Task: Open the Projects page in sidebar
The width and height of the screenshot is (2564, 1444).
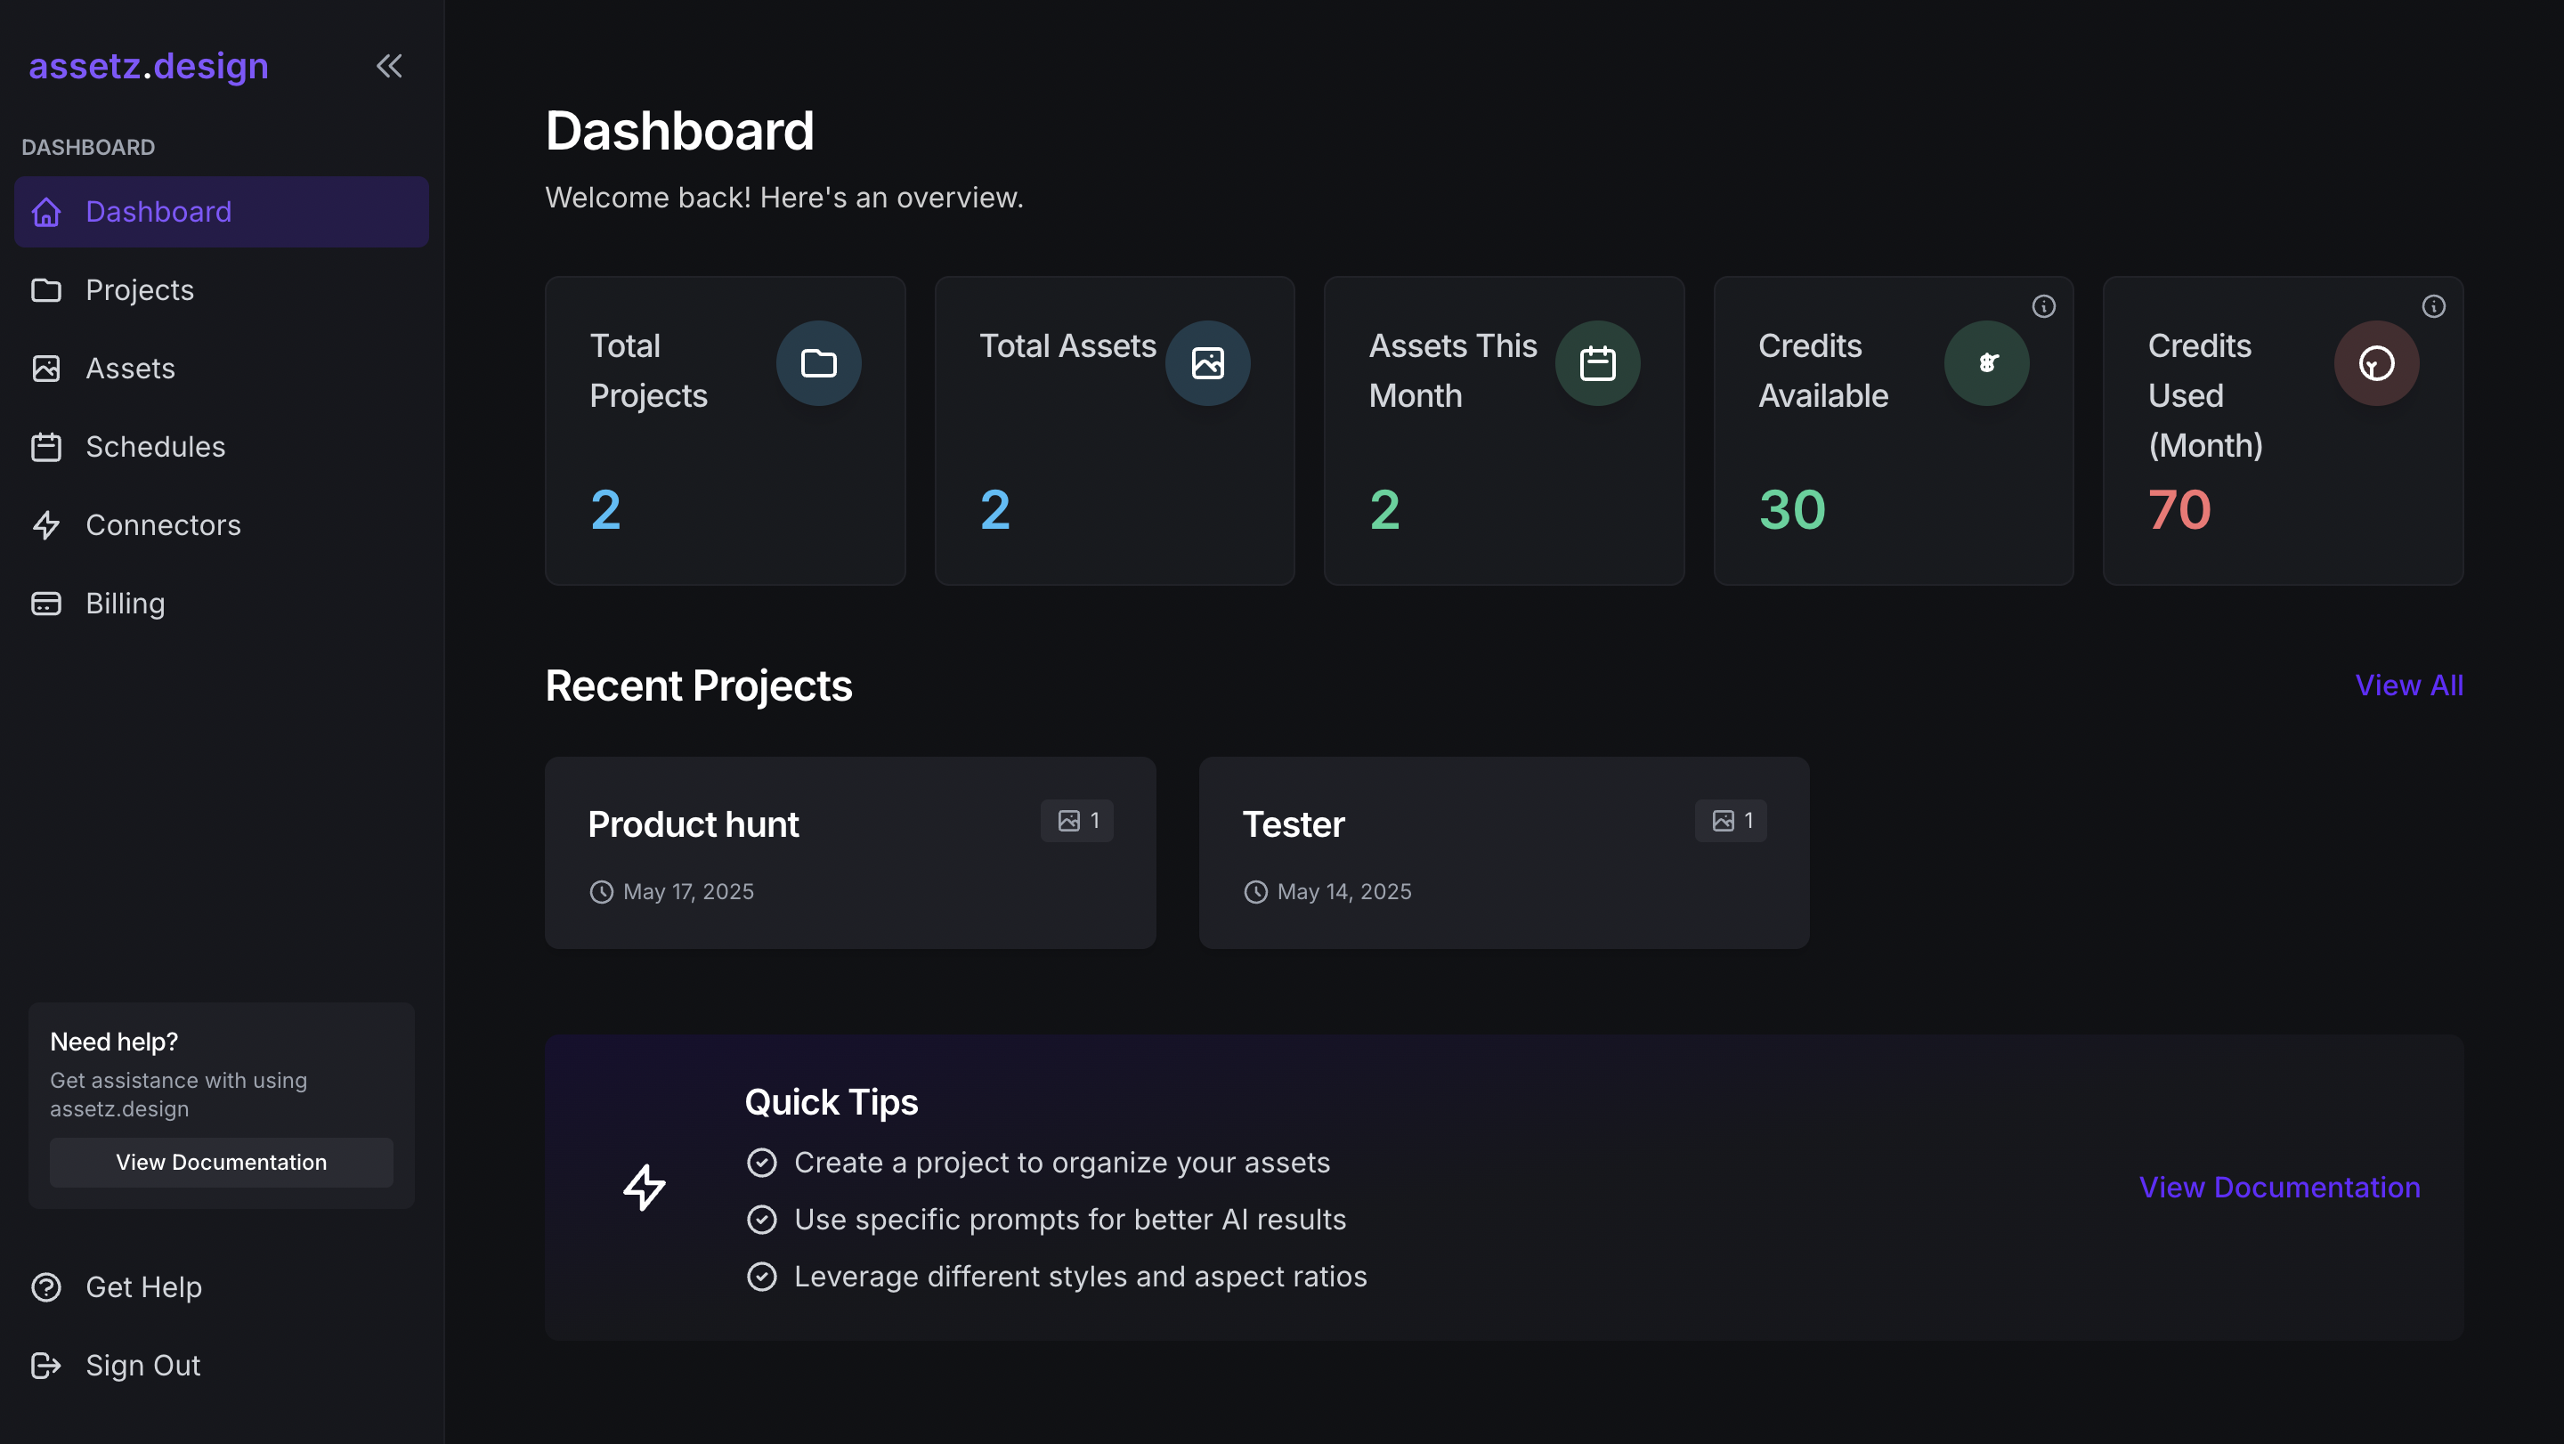Action: click(140, 289)
